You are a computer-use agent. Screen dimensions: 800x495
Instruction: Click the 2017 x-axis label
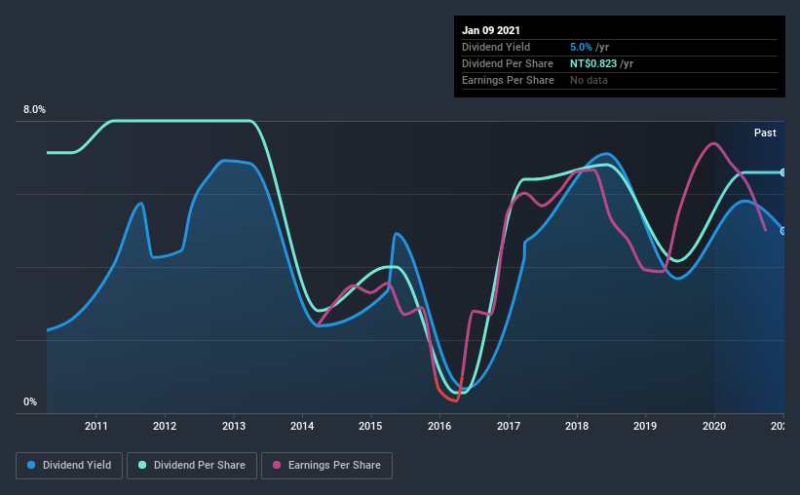click(509, 426)
